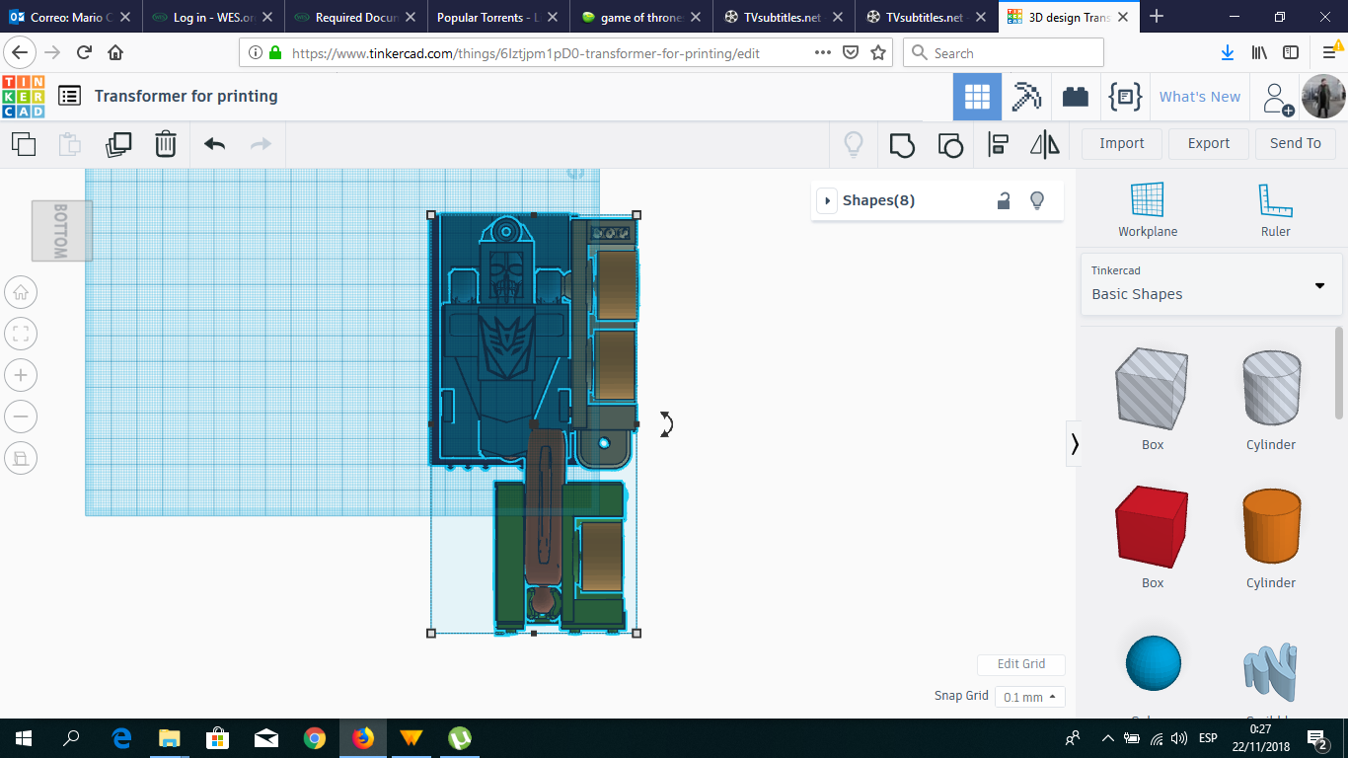Switch to the Correo: Mario browser tab

tap(70, 17)
